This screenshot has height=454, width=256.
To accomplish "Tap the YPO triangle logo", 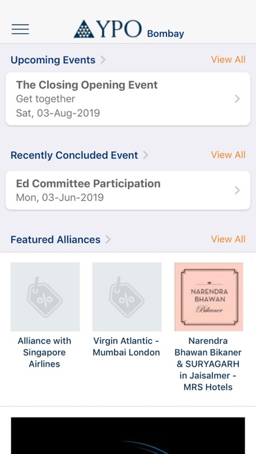I will [x=84, y=29].
